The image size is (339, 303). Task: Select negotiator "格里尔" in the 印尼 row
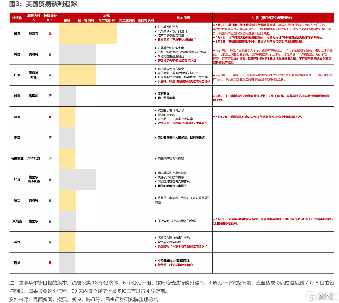coord(34,177)
